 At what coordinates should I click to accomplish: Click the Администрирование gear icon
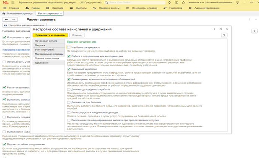click(x=190, y=8)
